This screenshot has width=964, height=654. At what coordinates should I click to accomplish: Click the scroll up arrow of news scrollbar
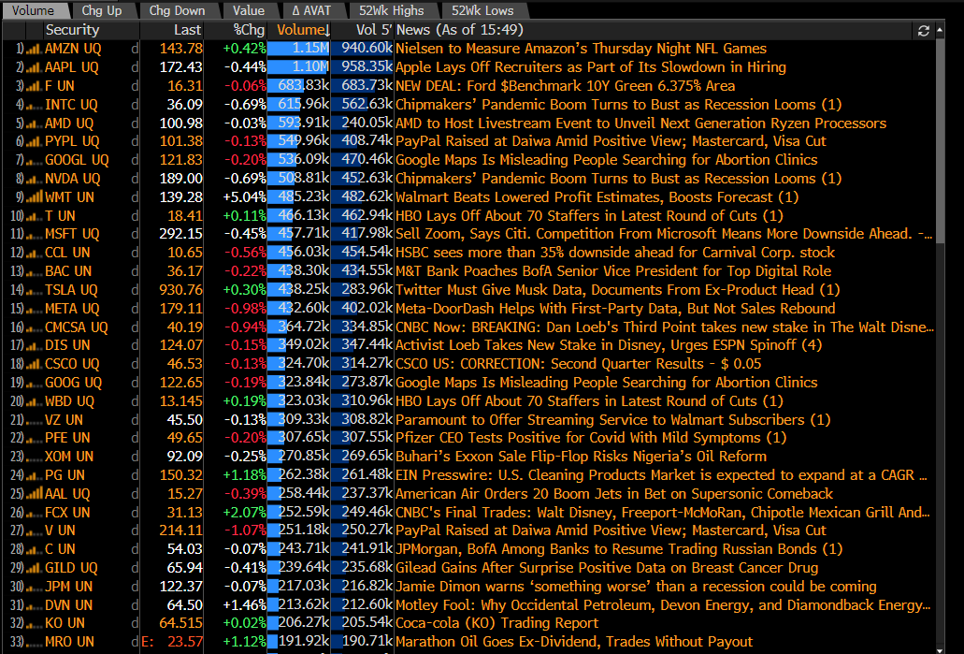[x=940, y=30]
